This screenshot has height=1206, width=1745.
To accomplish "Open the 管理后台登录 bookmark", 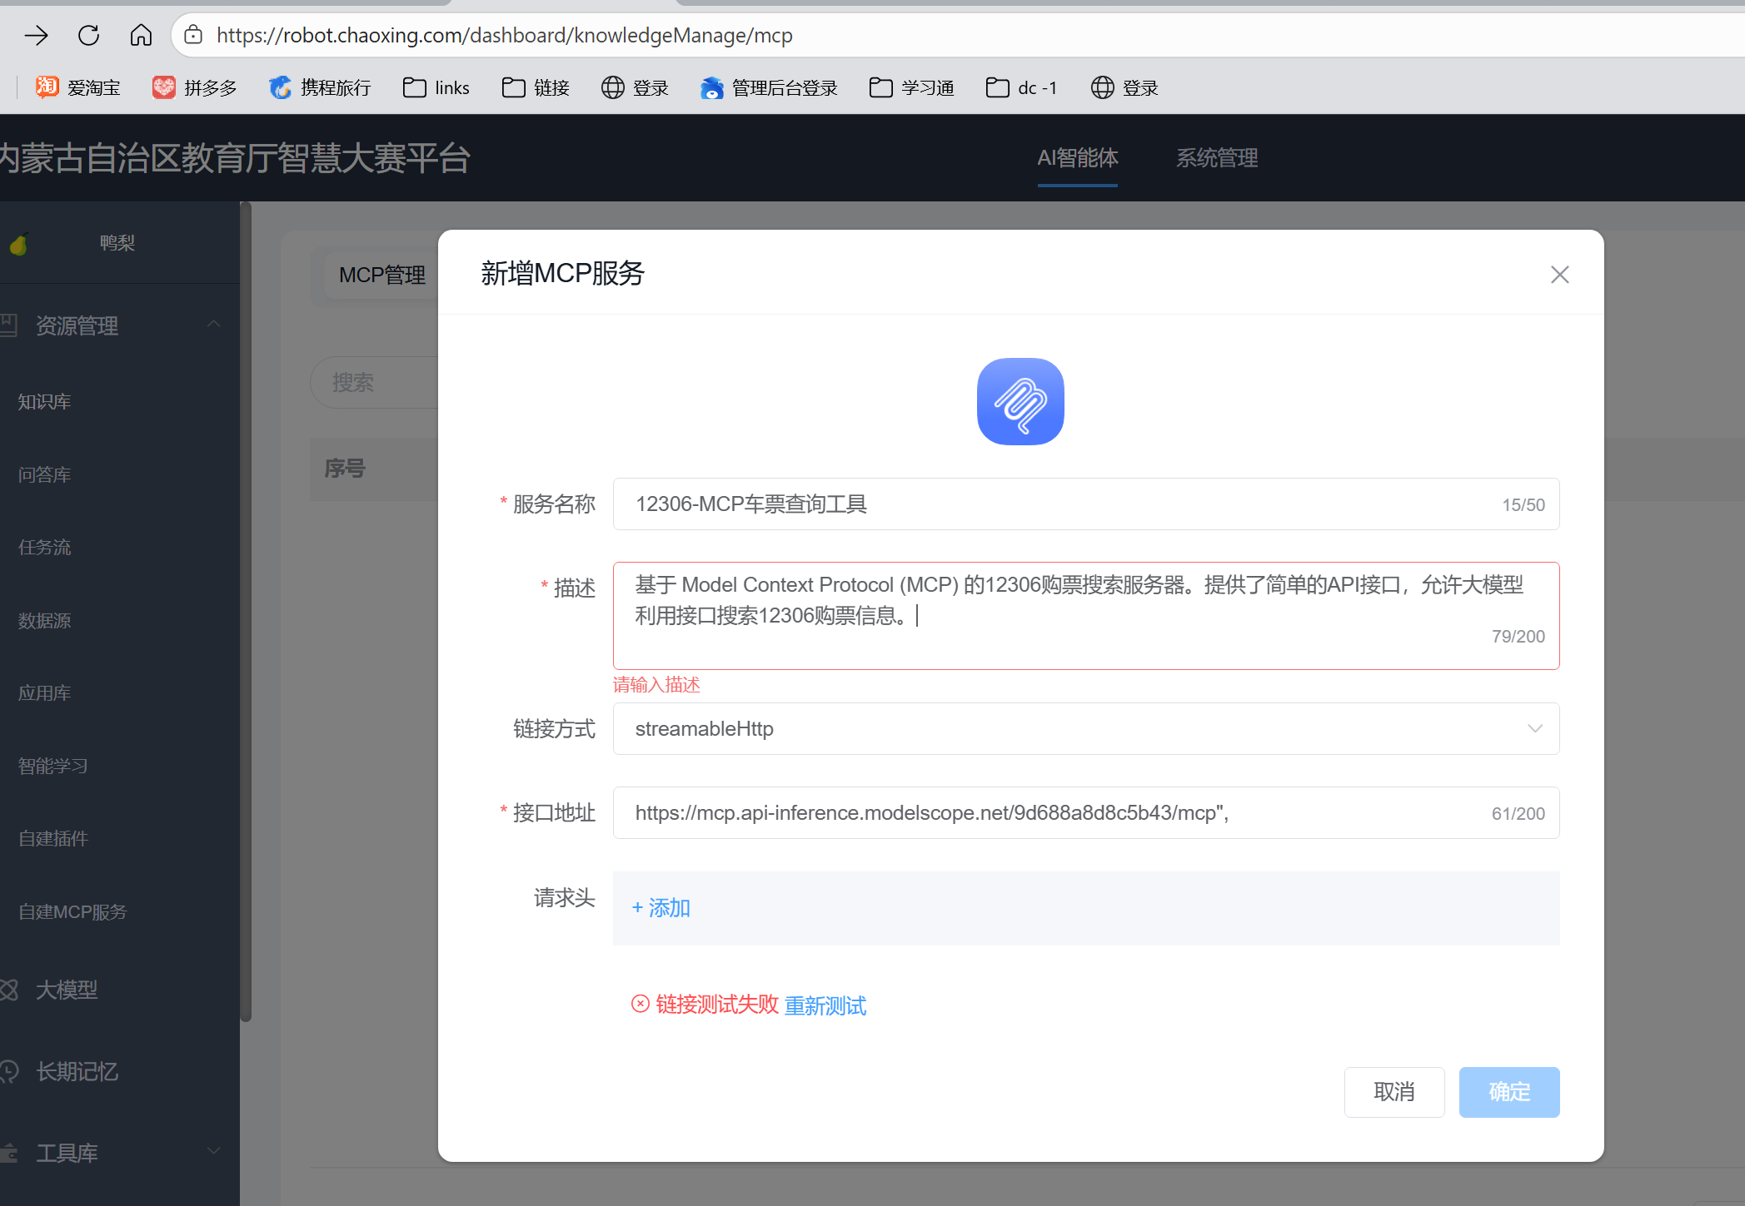I will (x=769, y=87).
